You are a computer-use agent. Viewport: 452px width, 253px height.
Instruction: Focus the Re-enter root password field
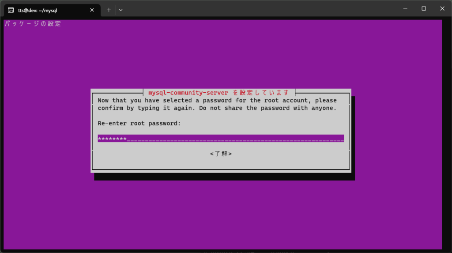point(221,139)
